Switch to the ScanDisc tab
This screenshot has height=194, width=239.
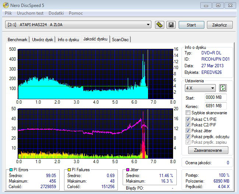pos(120,40)
